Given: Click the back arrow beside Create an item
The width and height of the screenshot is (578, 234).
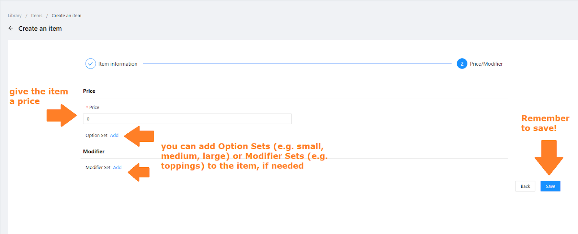Looking at the screenshot, I should tap(11, 28).
